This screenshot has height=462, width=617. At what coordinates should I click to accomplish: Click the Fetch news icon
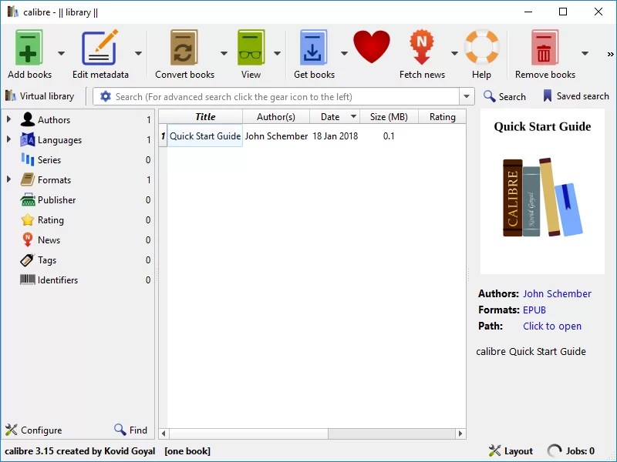(423, 48)
